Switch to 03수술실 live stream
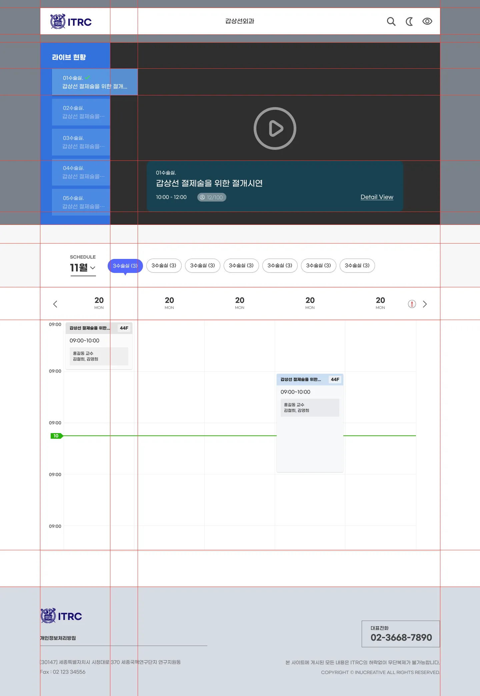 (81, 142)
